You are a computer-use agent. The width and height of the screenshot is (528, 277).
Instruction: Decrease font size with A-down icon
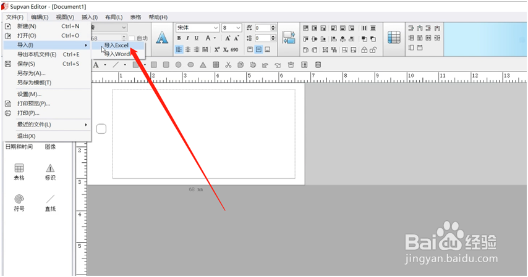pyautogui.click(x=237, y=38)
